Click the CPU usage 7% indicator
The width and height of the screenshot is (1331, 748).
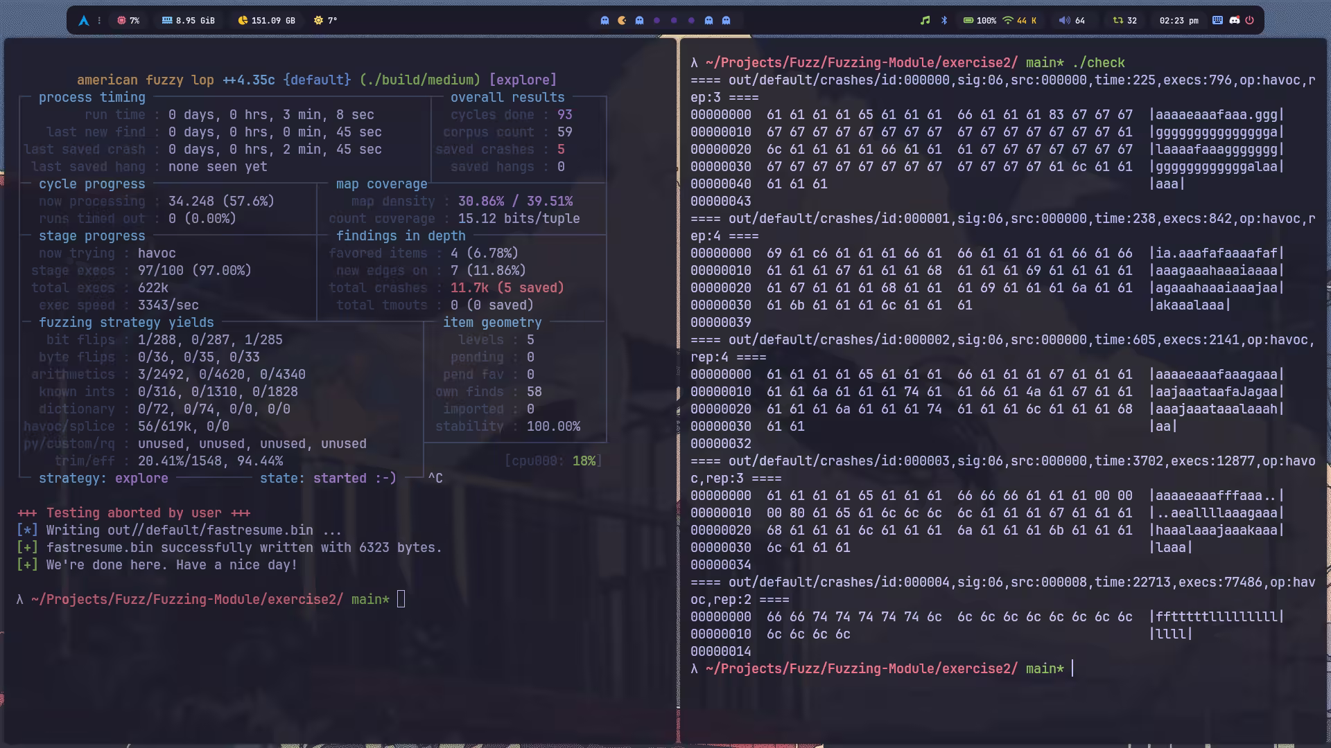[128, 21]
